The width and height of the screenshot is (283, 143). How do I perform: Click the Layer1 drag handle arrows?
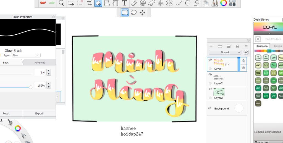(243, 61)
